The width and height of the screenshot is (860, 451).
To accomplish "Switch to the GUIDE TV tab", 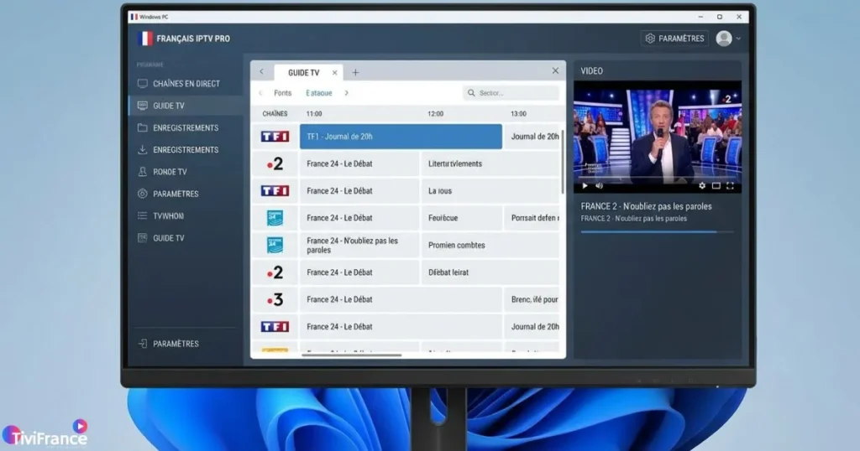I will [x=303, y=73].
